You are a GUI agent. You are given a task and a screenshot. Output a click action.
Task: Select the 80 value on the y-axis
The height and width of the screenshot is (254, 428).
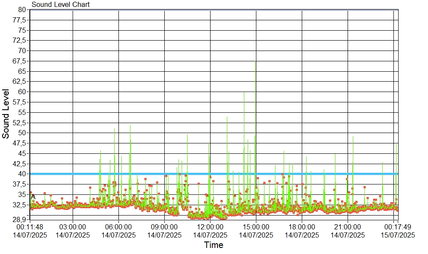pyautogui.click(x=22, y=10)
